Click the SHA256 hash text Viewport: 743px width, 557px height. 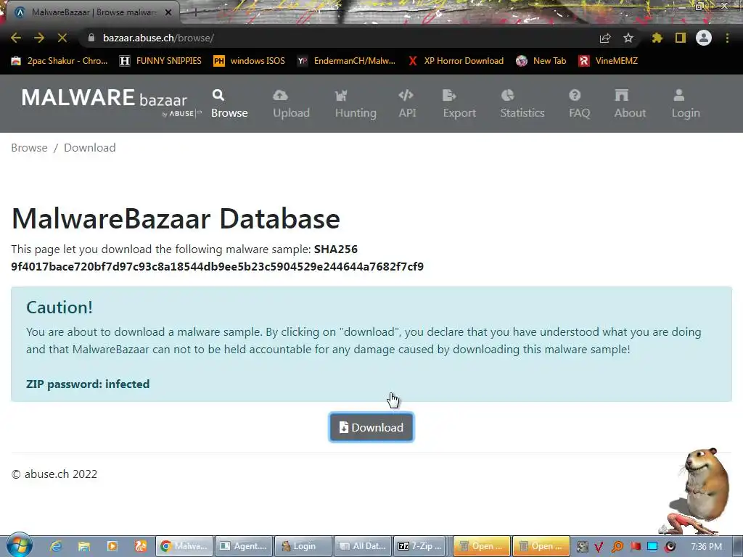tap(217, 267)
